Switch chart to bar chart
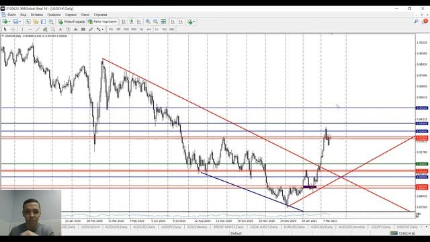 (x=124, y=22)
